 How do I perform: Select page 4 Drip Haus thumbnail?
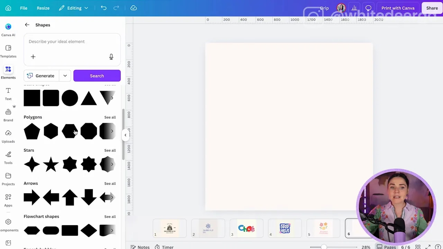(285, 228)
